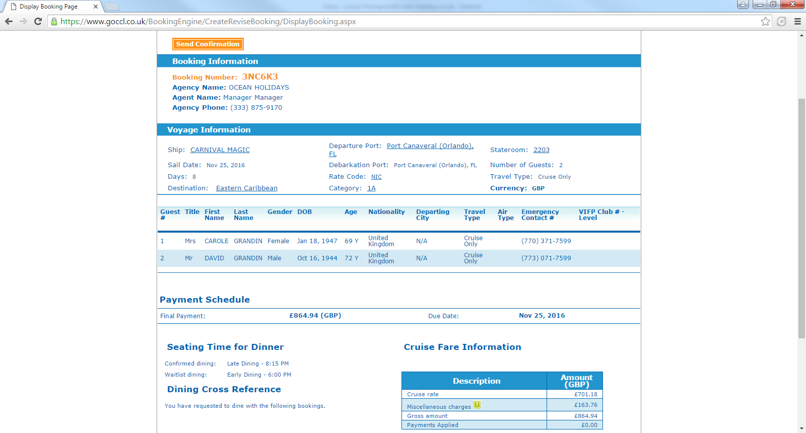The image size is (806, 433).
Task: Click the Nationality column header
Action: pos(386,212)
